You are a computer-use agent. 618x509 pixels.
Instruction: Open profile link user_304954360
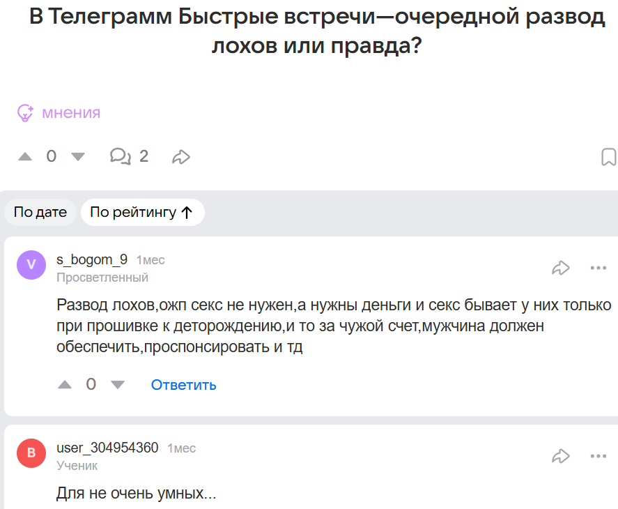tap(107, 448)
